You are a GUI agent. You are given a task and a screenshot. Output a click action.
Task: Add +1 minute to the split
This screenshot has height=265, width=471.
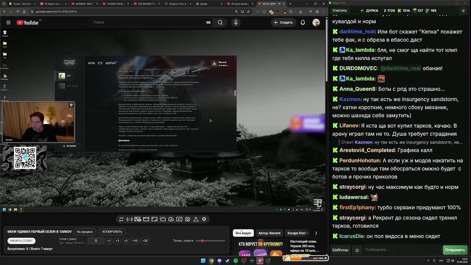click(109, 241)
